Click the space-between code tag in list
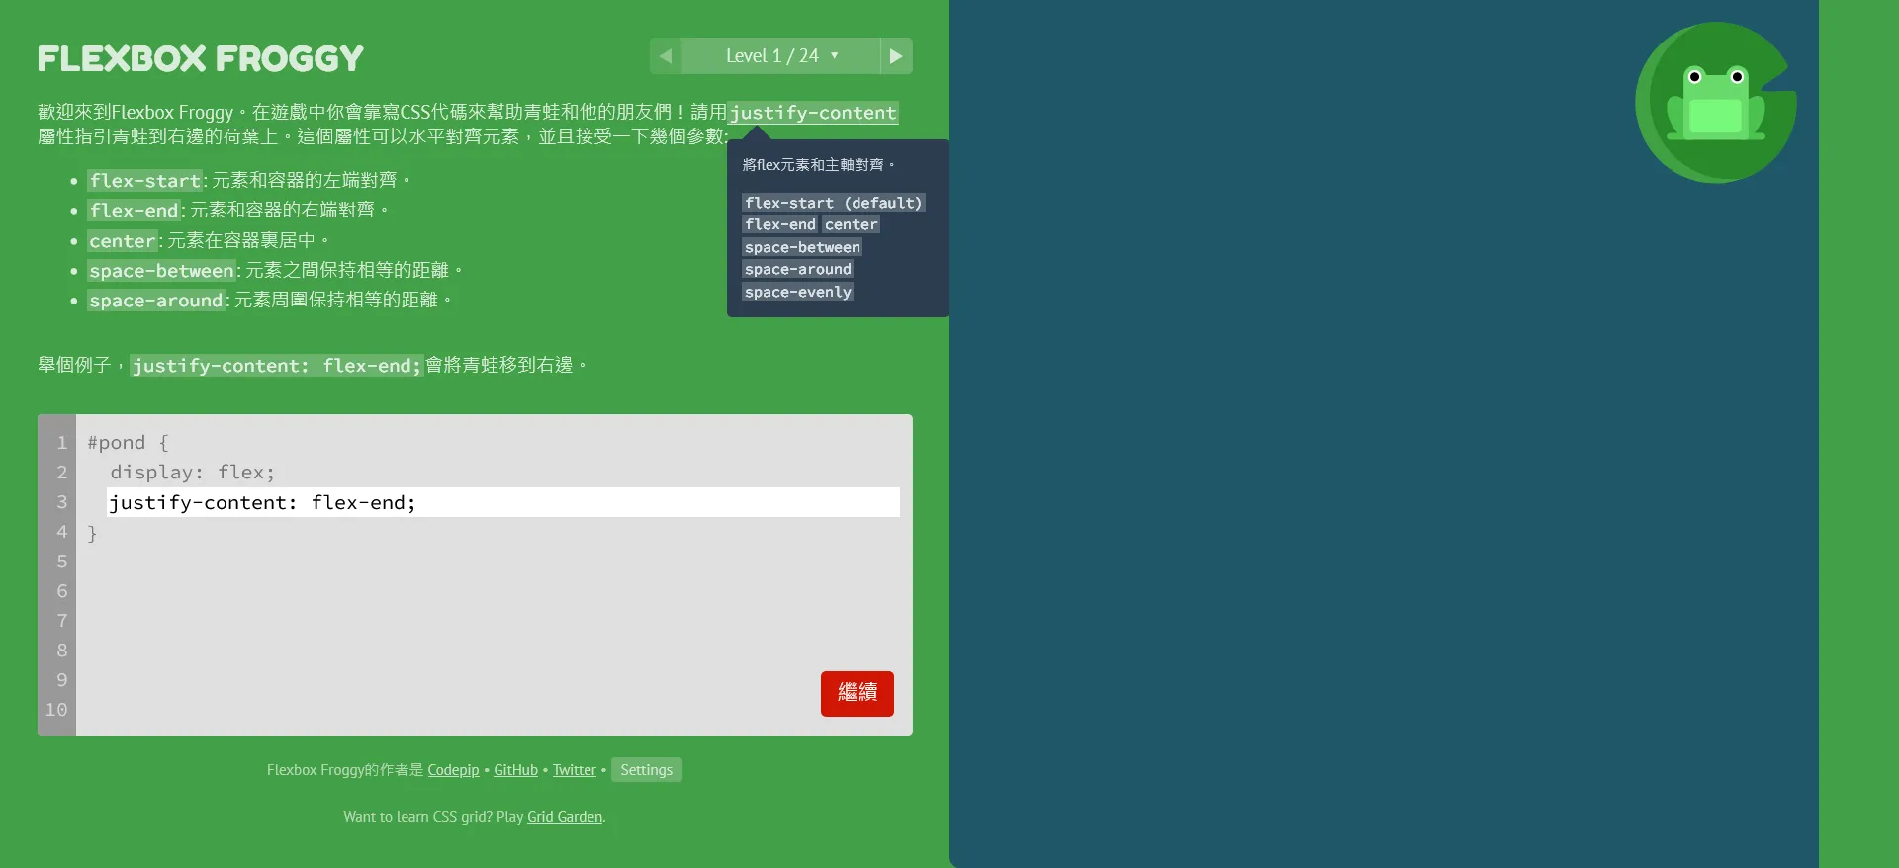This screenshot has width=1899, height=868. (161, 271)
